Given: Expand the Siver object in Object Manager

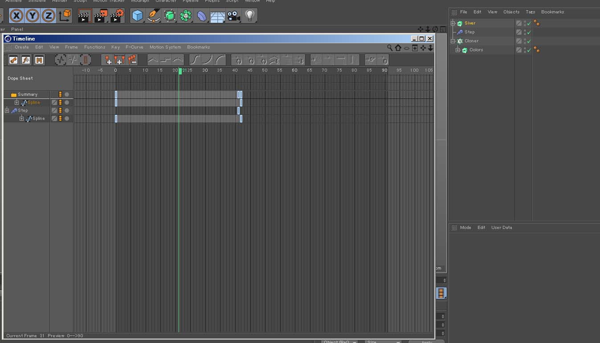Looking at the screenshot, I should tap(453, 23).
